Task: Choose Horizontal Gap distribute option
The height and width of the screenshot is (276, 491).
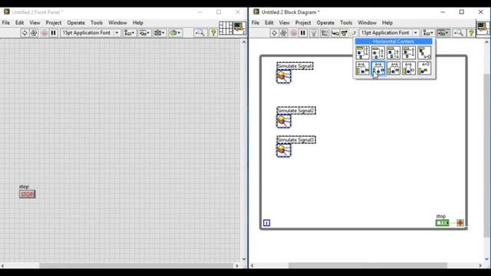Action: [x=409, y=68]
